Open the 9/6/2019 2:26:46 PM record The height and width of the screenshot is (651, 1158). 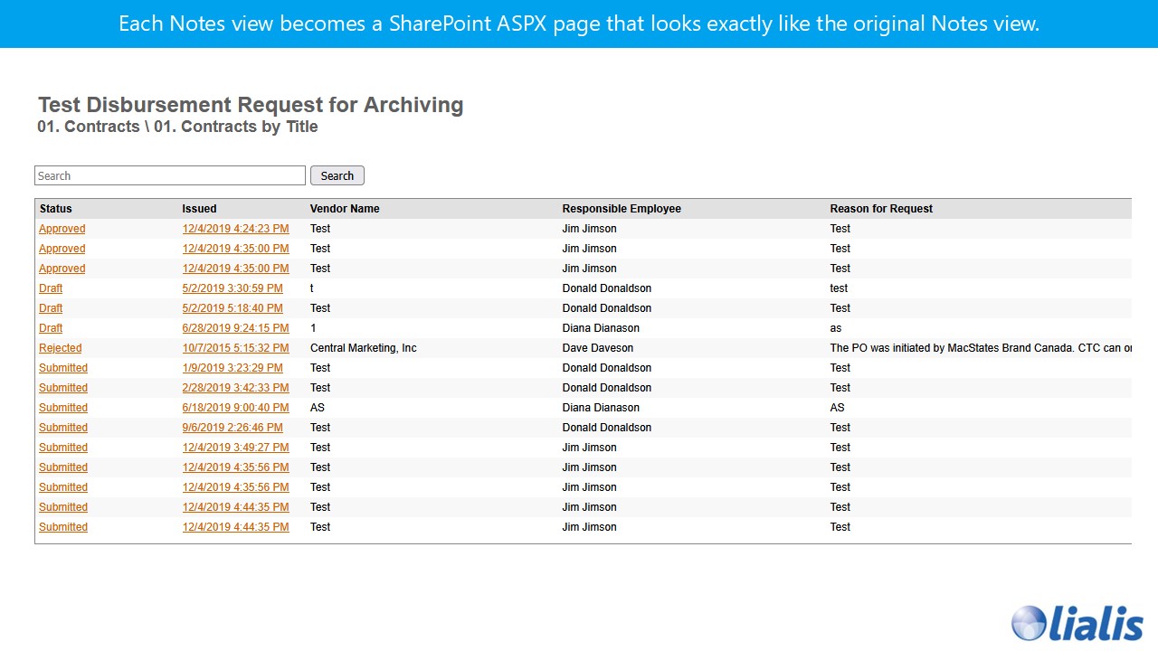[232, 428]
